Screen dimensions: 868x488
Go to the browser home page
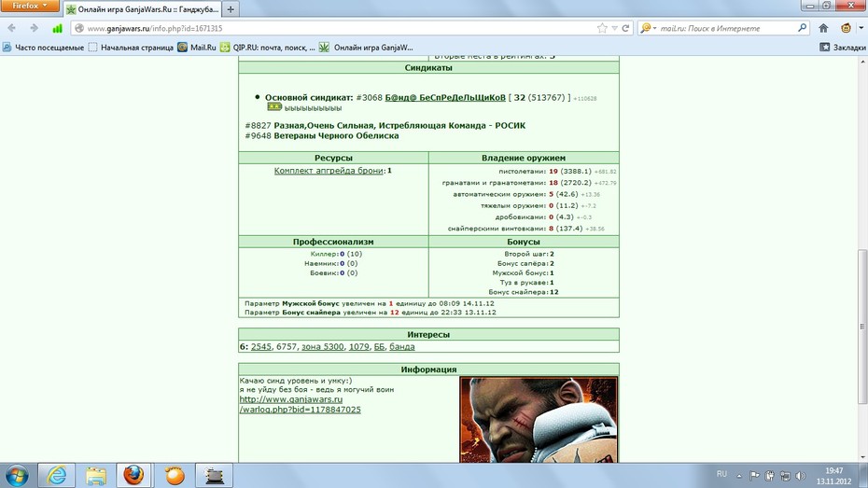[823, 28]
